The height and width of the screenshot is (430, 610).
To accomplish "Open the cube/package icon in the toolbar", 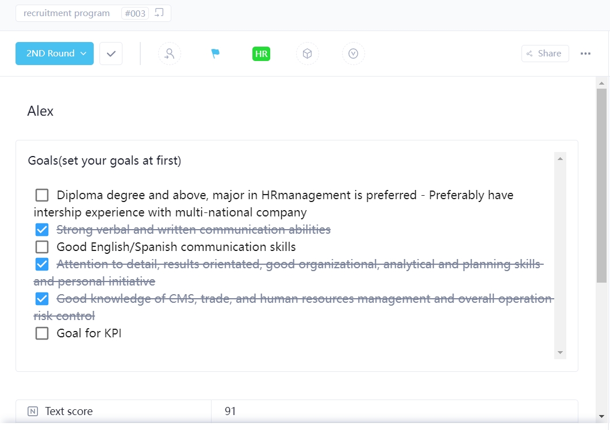I will (307, 53).
